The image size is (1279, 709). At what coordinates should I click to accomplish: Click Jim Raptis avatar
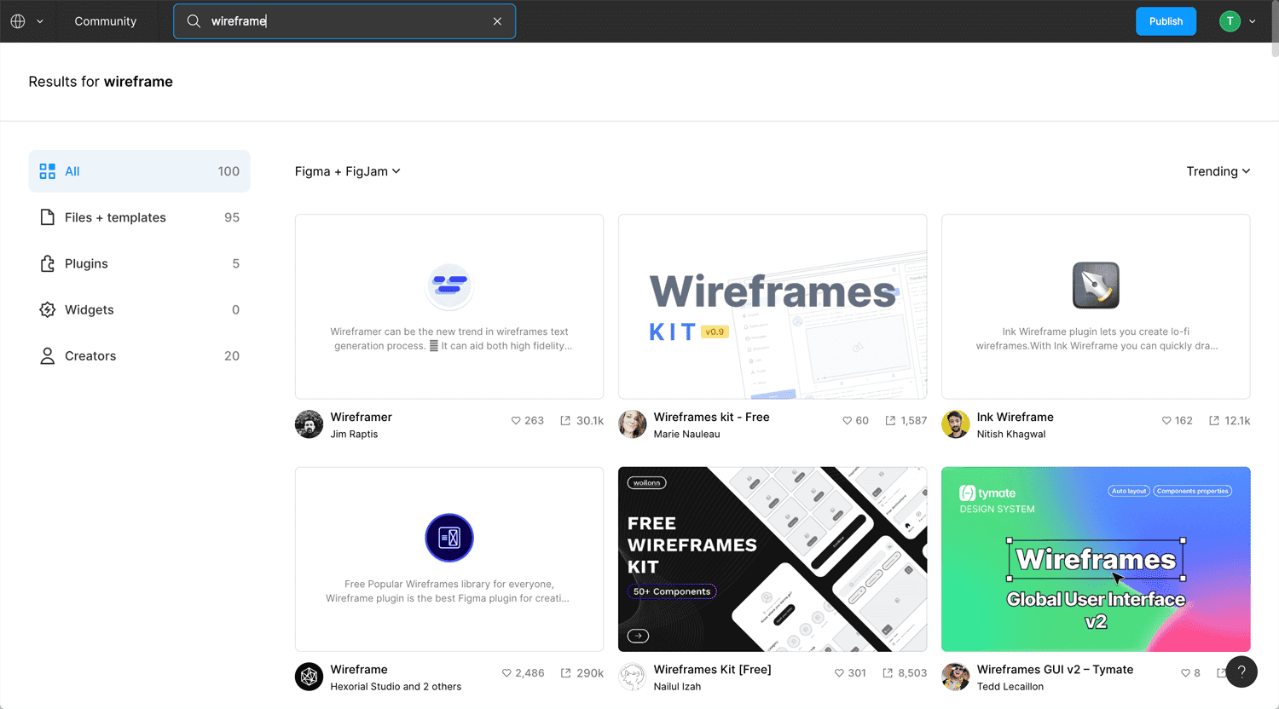point(309,424)
